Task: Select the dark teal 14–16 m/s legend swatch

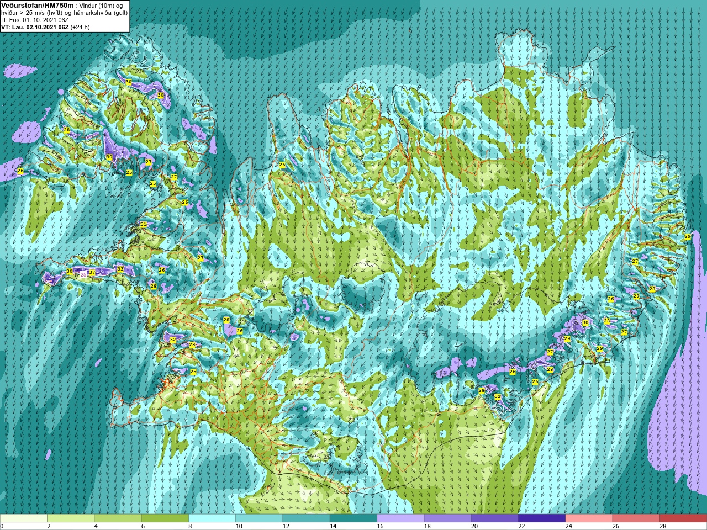Action: pos(353,518)
